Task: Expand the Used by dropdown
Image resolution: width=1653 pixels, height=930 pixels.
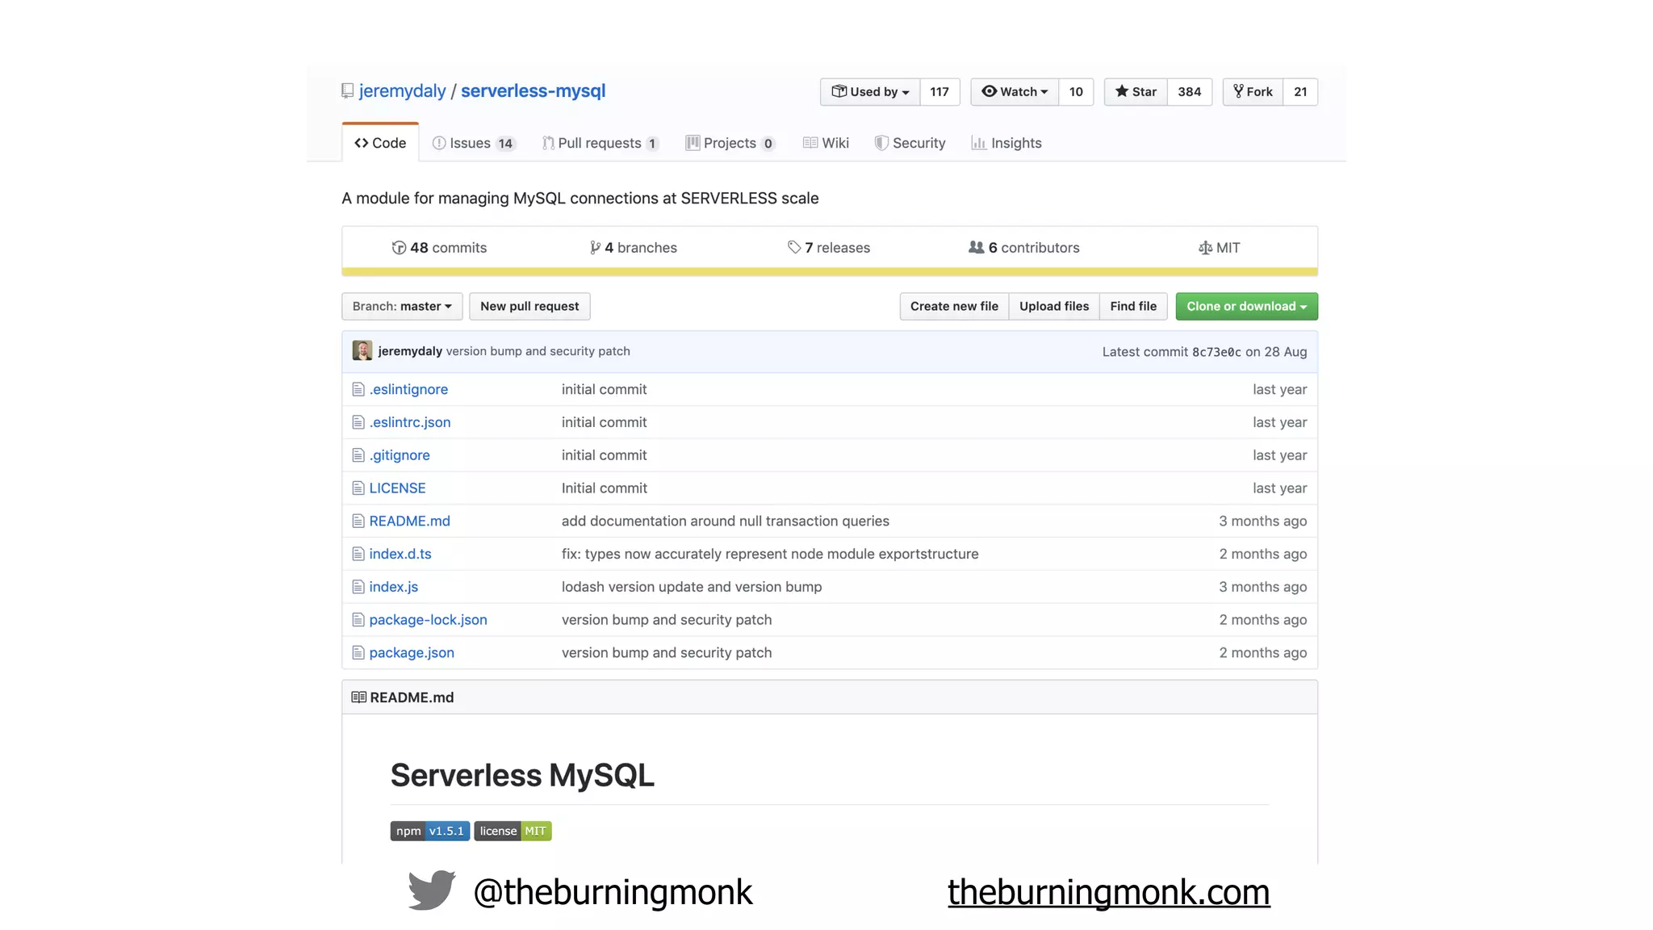Action: pyautogui.click(x=871, y=92)
